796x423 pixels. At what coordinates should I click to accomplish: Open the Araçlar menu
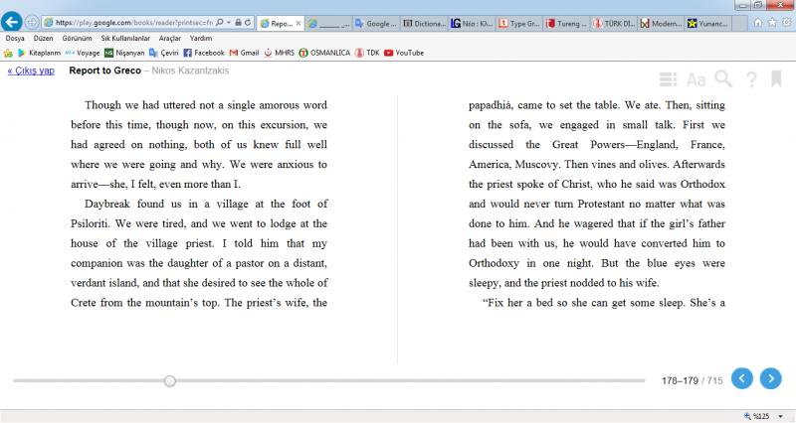[169, 38]
